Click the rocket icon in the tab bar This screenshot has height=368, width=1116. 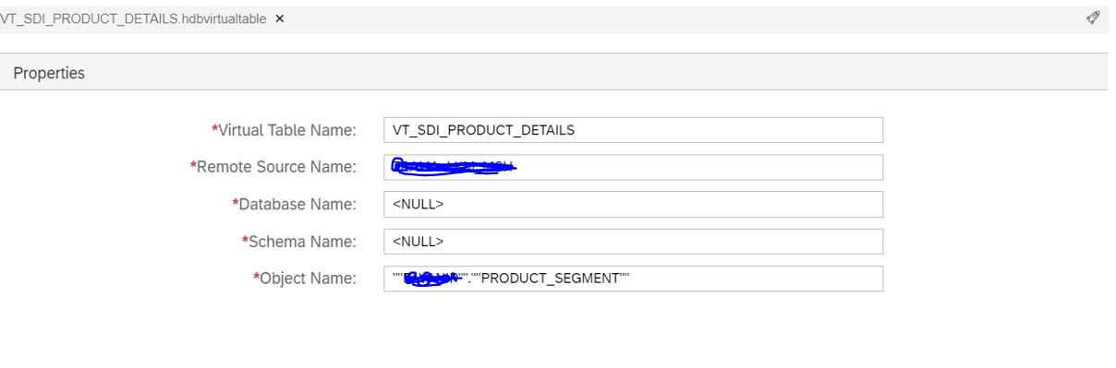coord(1093,18)
